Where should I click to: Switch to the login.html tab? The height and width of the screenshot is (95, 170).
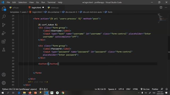coord(36,8)
